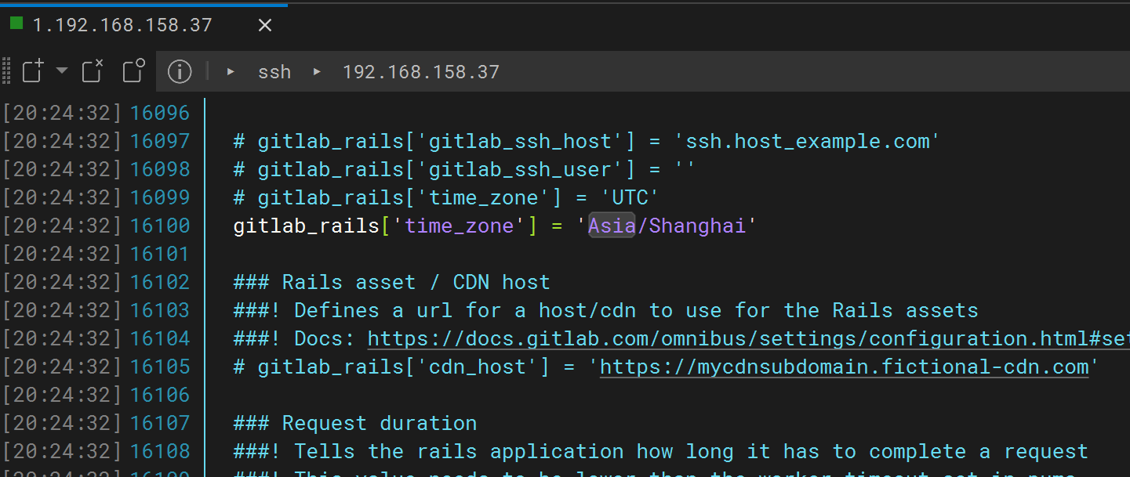Click the 'ssh.host_example.com' value
The height and width of the screenshot is (477, 1130).
[x=807, y=141]
